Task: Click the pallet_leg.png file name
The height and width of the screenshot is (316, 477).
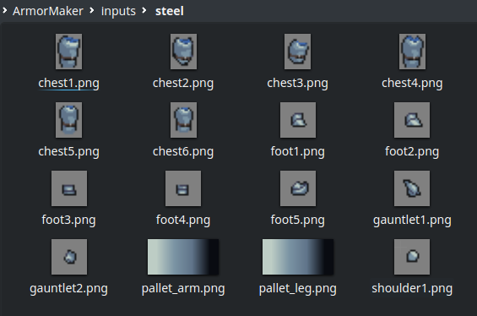Action: [297, 289]
